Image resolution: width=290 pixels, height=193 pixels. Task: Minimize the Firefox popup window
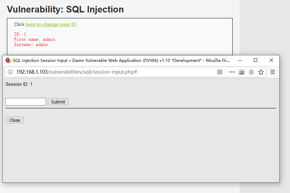(240, 60)
